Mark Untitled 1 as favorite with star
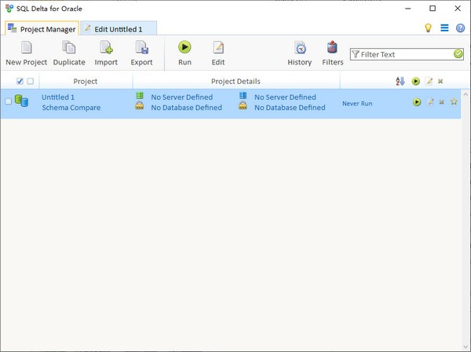Image resolution: width=471 pixels, height=352 pixels. 454,102
